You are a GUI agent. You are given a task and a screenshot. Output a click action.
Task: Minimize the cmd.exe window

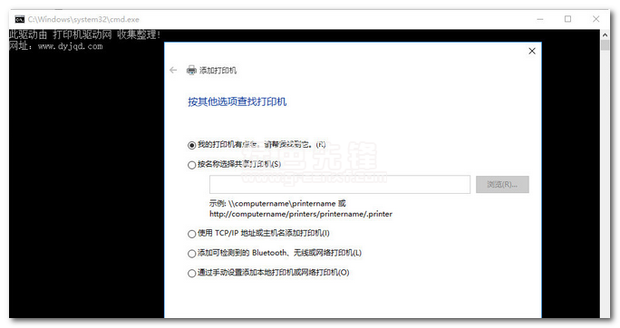(540, 19)
